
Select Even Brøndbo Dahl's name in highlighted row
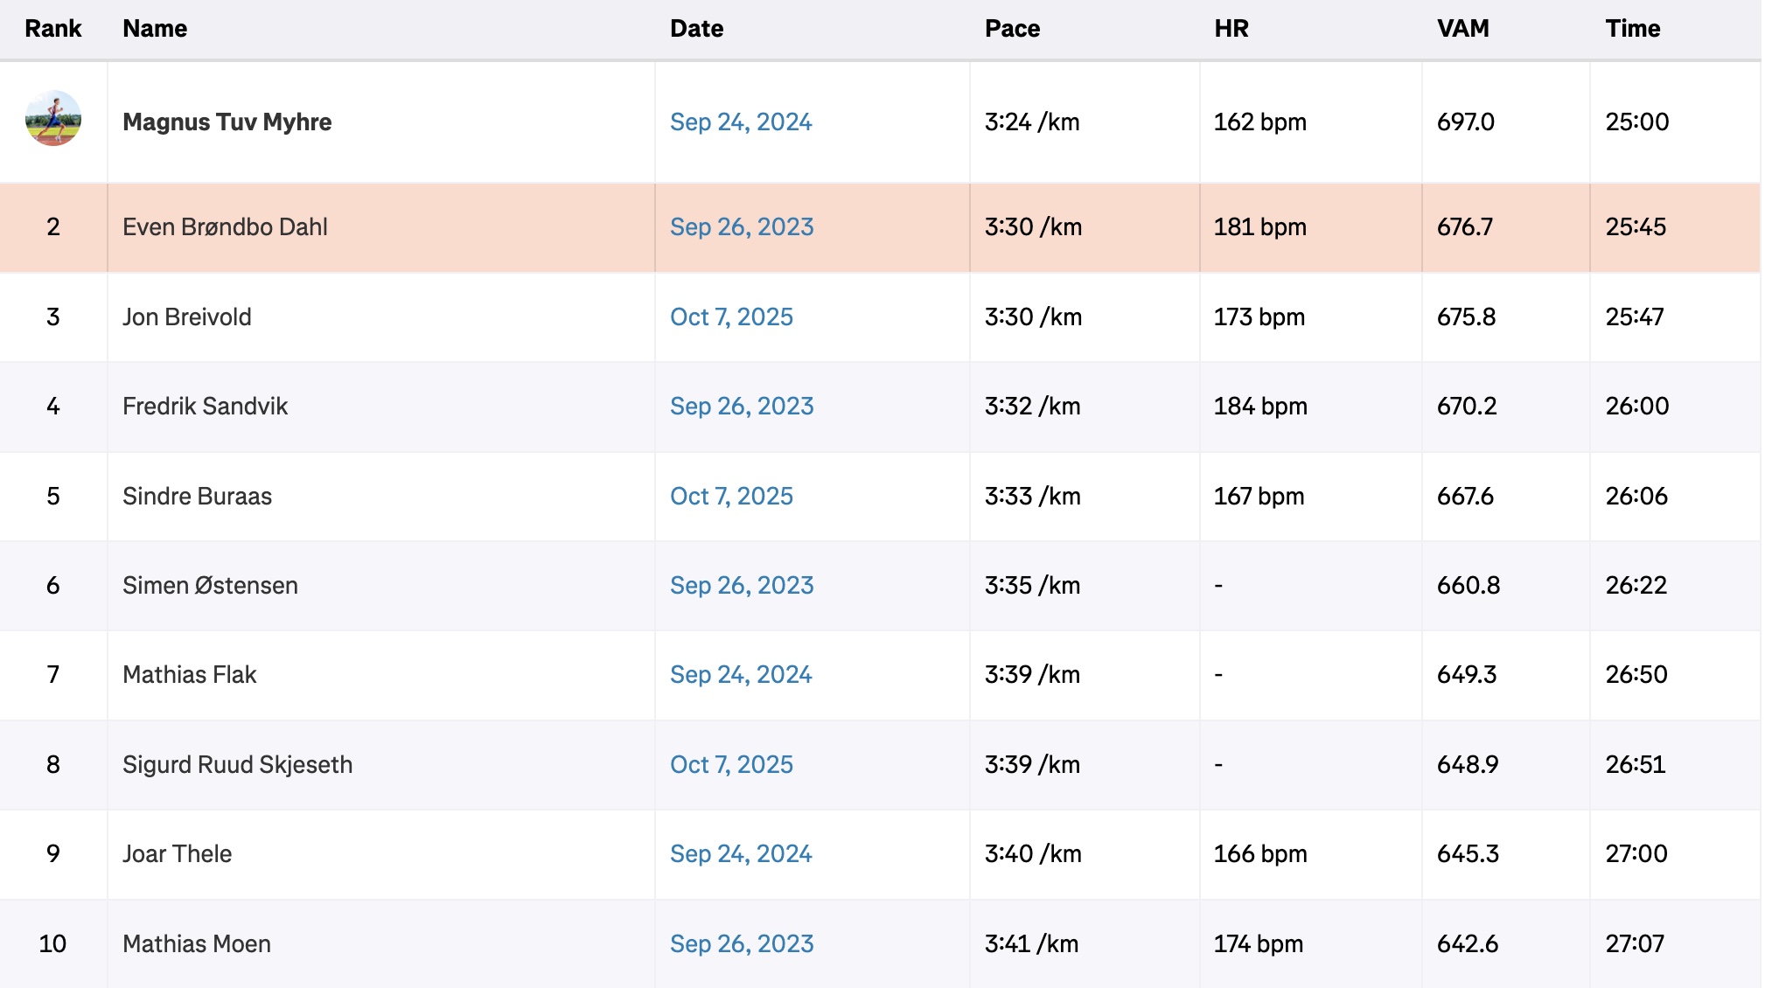[x=225, y=226]
